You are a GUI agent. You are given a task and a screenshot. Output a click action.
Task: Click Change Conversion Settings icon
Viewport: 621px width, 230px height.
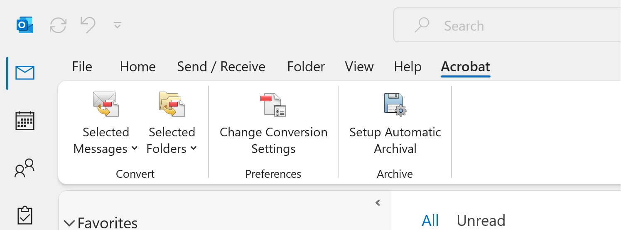(x=273, y=105)
